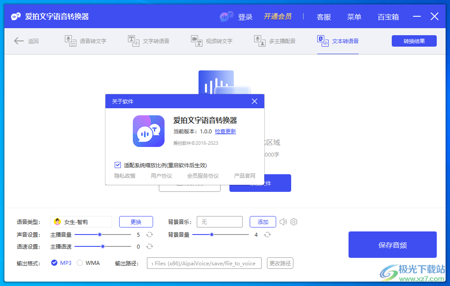Screen dimensions: 450x286
Task: Switch to 视频转文字 tab
Action: click(212, 41)
